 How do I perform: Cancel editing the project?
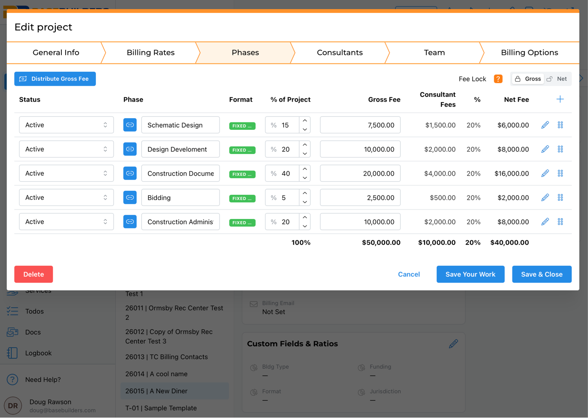tap(409, 274)
